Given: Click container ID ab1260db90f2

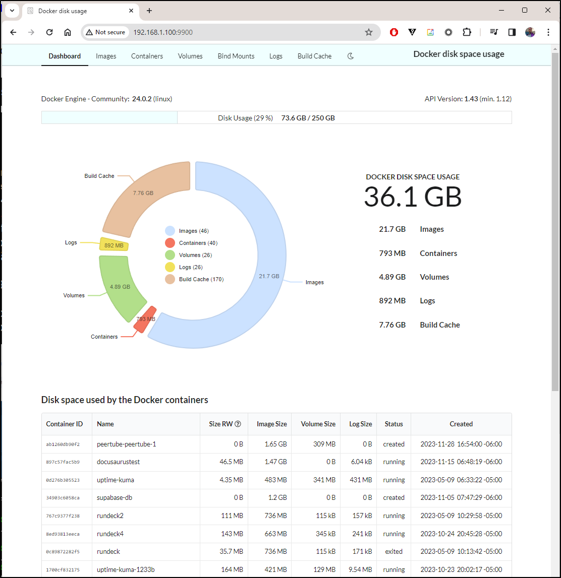Looking at the screenshot, I should [63, 444].
